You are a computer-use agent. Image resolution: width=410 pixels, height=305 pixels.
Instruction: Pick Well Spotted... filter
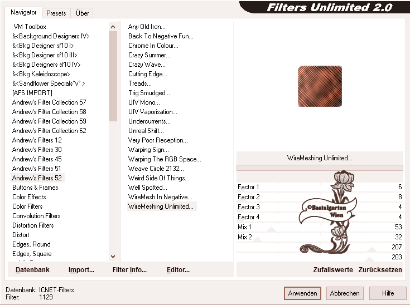(147, 188)
